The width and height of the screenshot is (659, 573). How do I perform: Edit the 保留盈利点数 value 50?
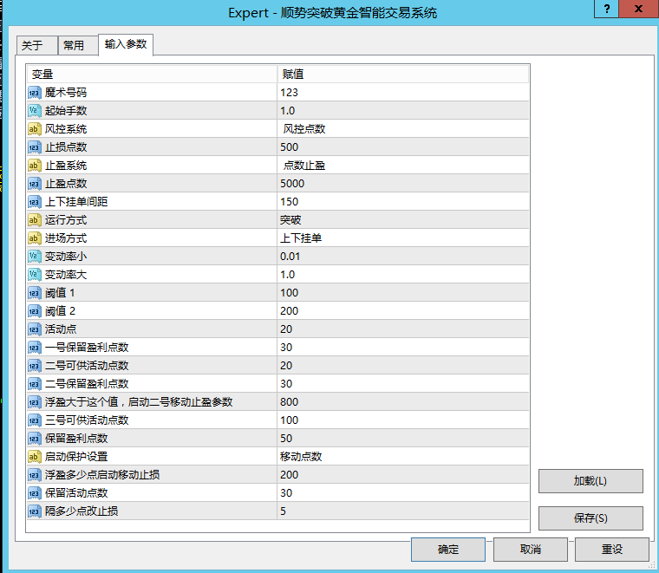tap(403, 438)
